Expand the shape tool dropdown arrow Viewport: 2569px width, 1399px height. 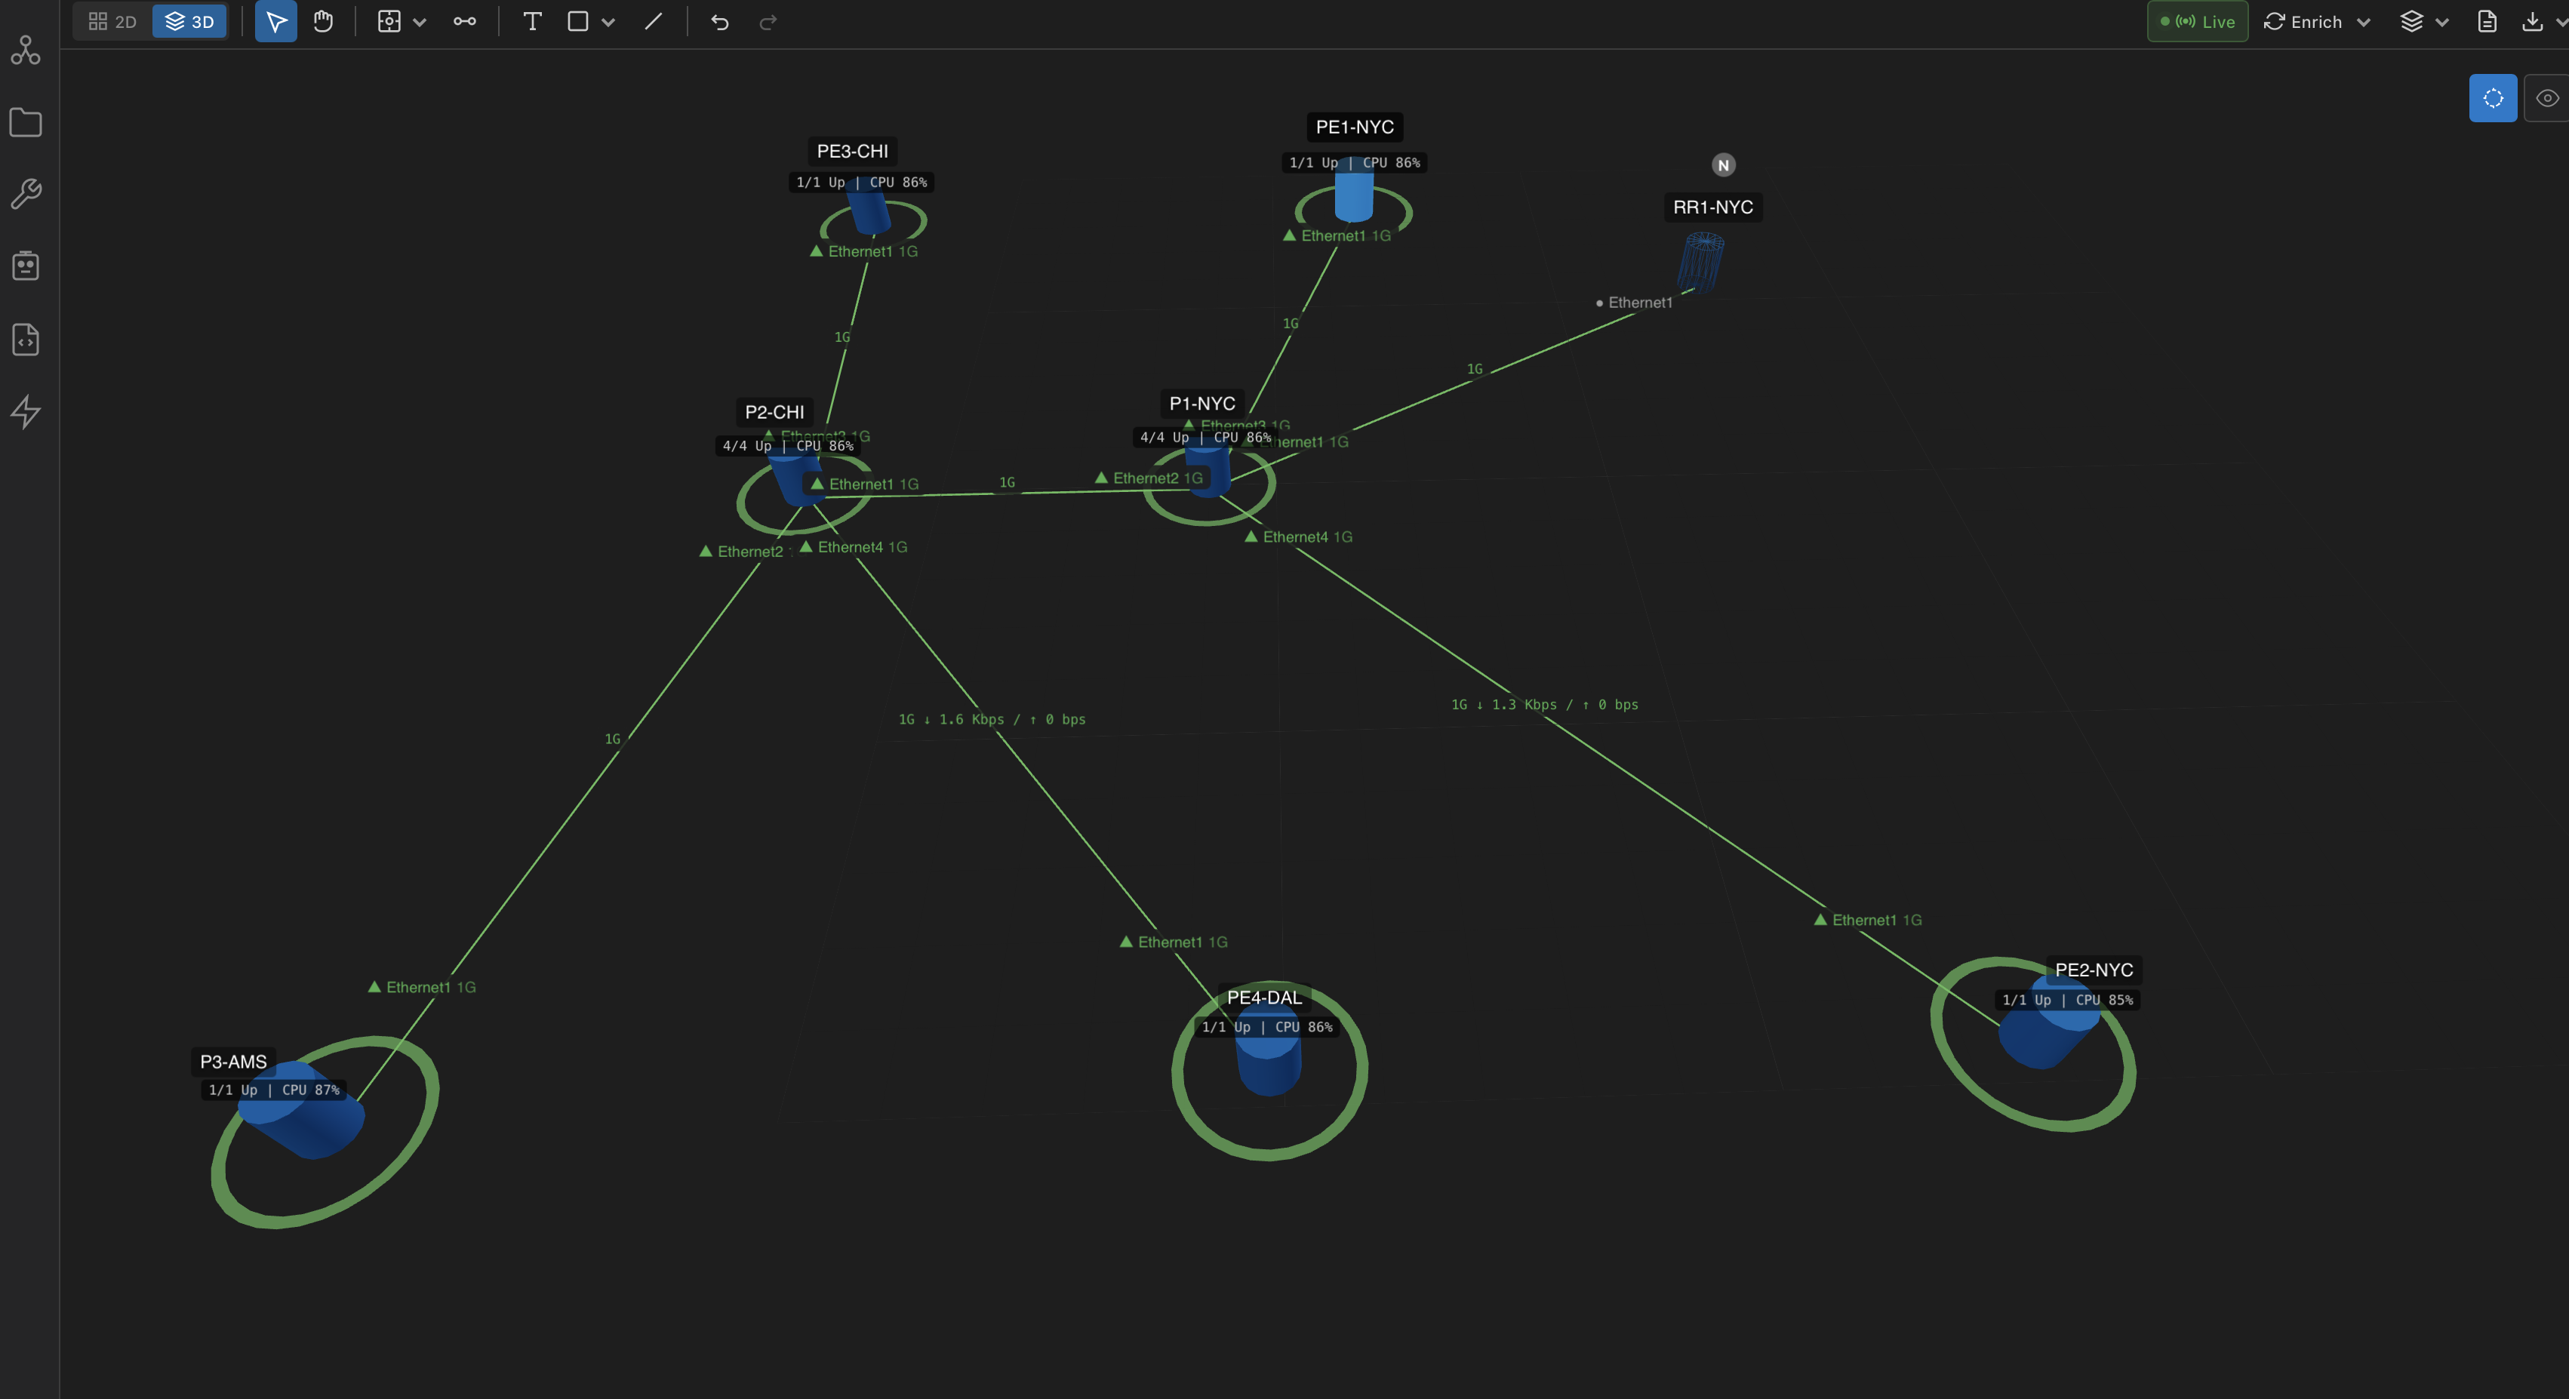tap(609, 21)
